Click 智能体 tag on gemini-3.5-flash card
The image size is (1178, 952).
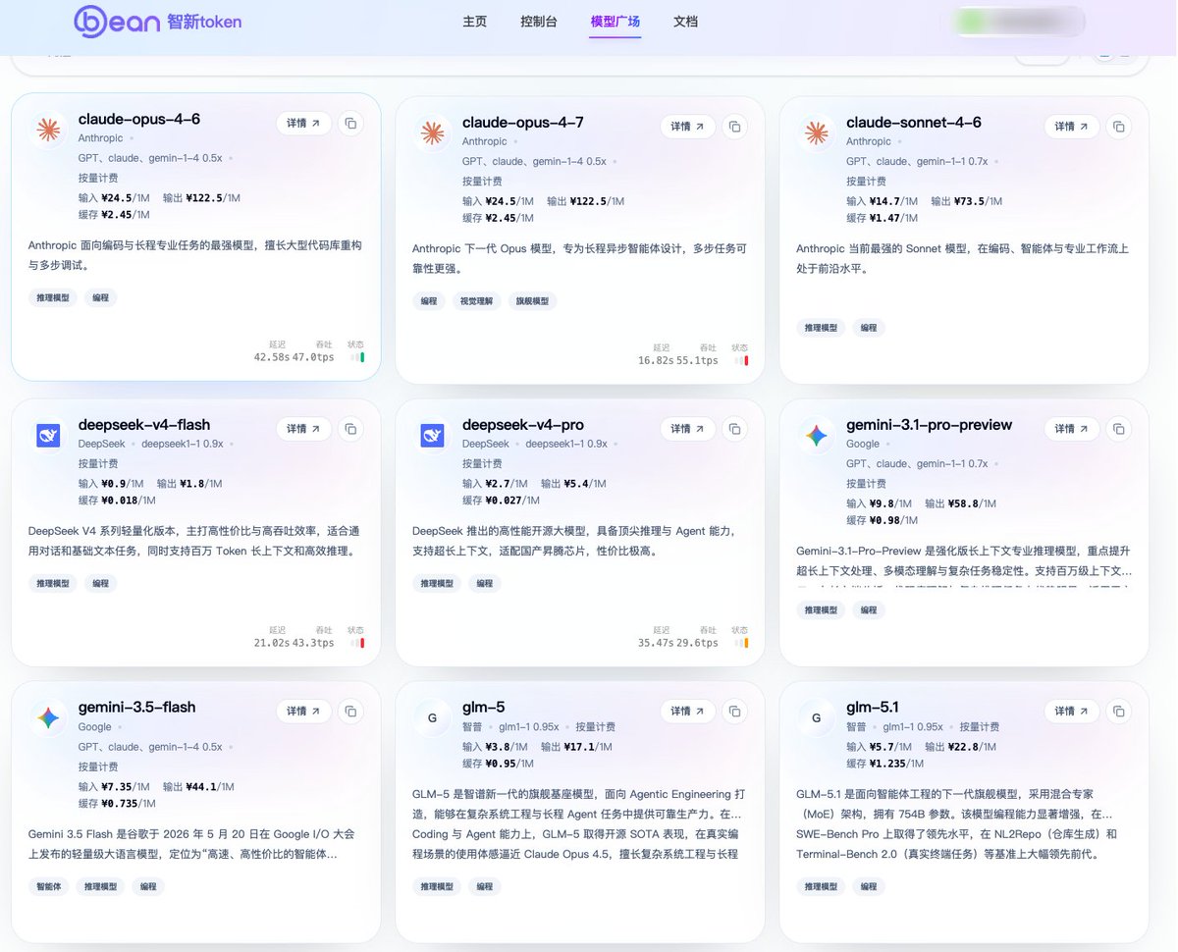coord(48,886)
